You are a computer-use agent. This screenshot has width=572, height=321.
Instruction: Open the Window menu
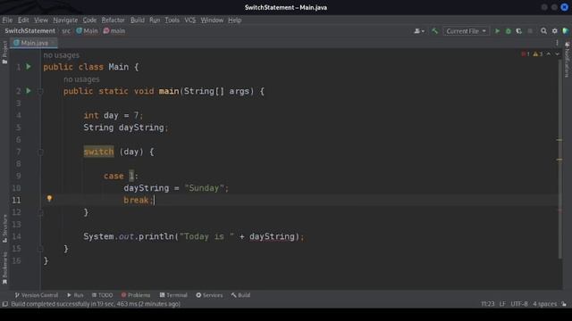pyautogui.click(x=212, y=20)
